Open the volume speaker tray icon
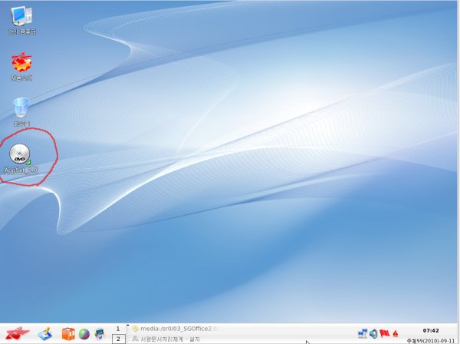Viewport: 460px width, 344px height. (373, 334)
